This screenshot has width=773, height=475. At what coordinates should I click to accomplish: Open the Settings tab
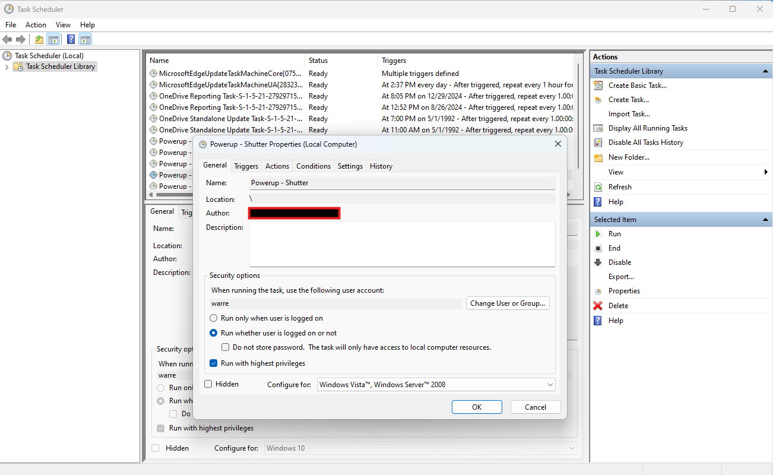pos(350,166)
